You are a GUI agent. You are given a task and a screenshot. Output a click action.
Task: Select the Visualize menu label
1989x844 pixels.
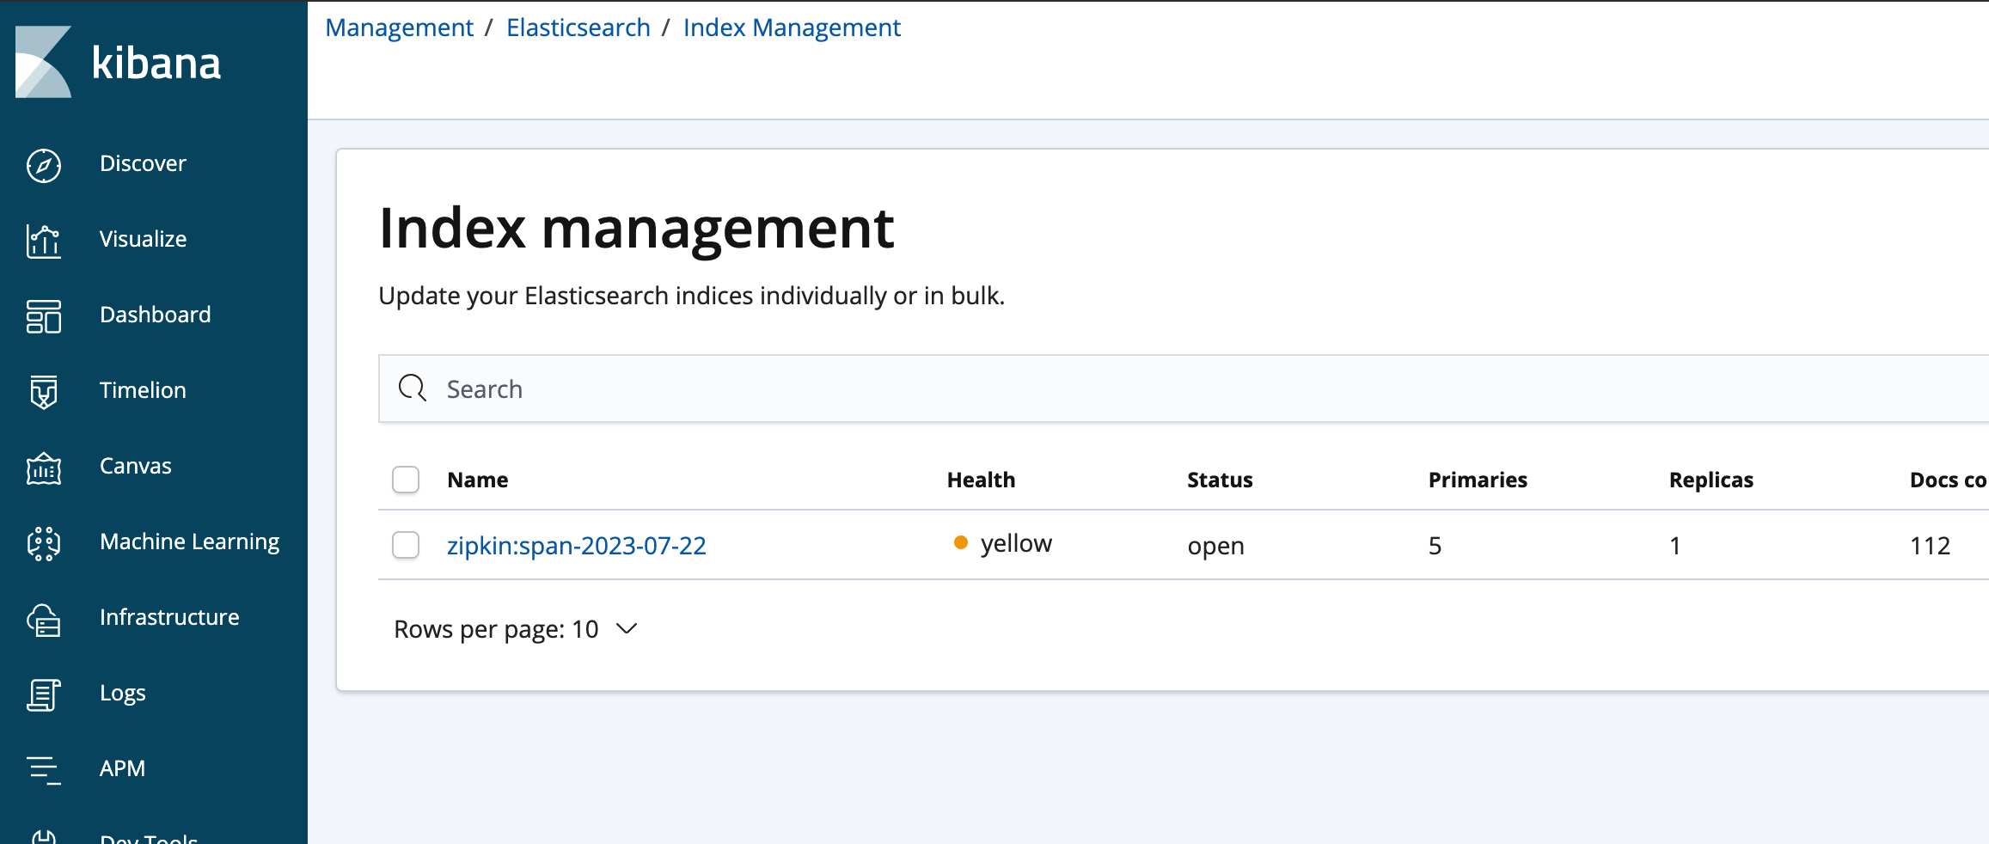[x=143, y=239]
